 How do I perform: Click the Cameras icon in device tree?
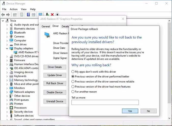click(x=11, y=36)
